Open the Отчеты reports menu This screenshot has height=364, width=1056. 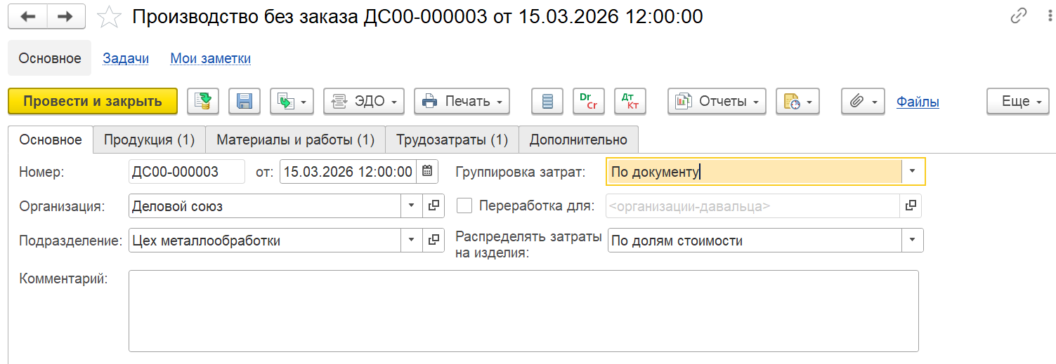(x=717, y=101)
